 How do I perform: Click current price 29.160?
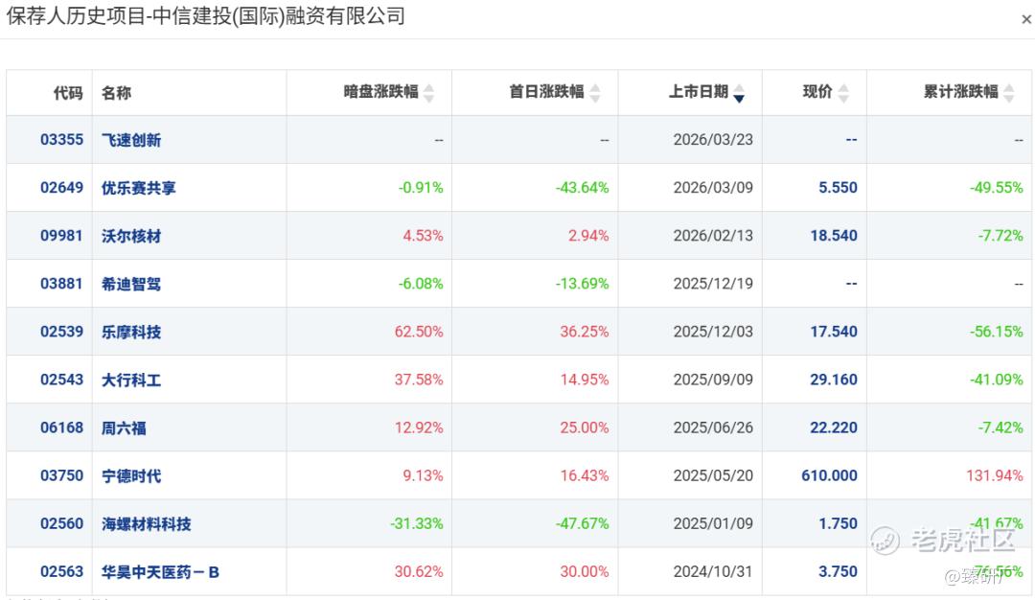(x=834, y=380)
